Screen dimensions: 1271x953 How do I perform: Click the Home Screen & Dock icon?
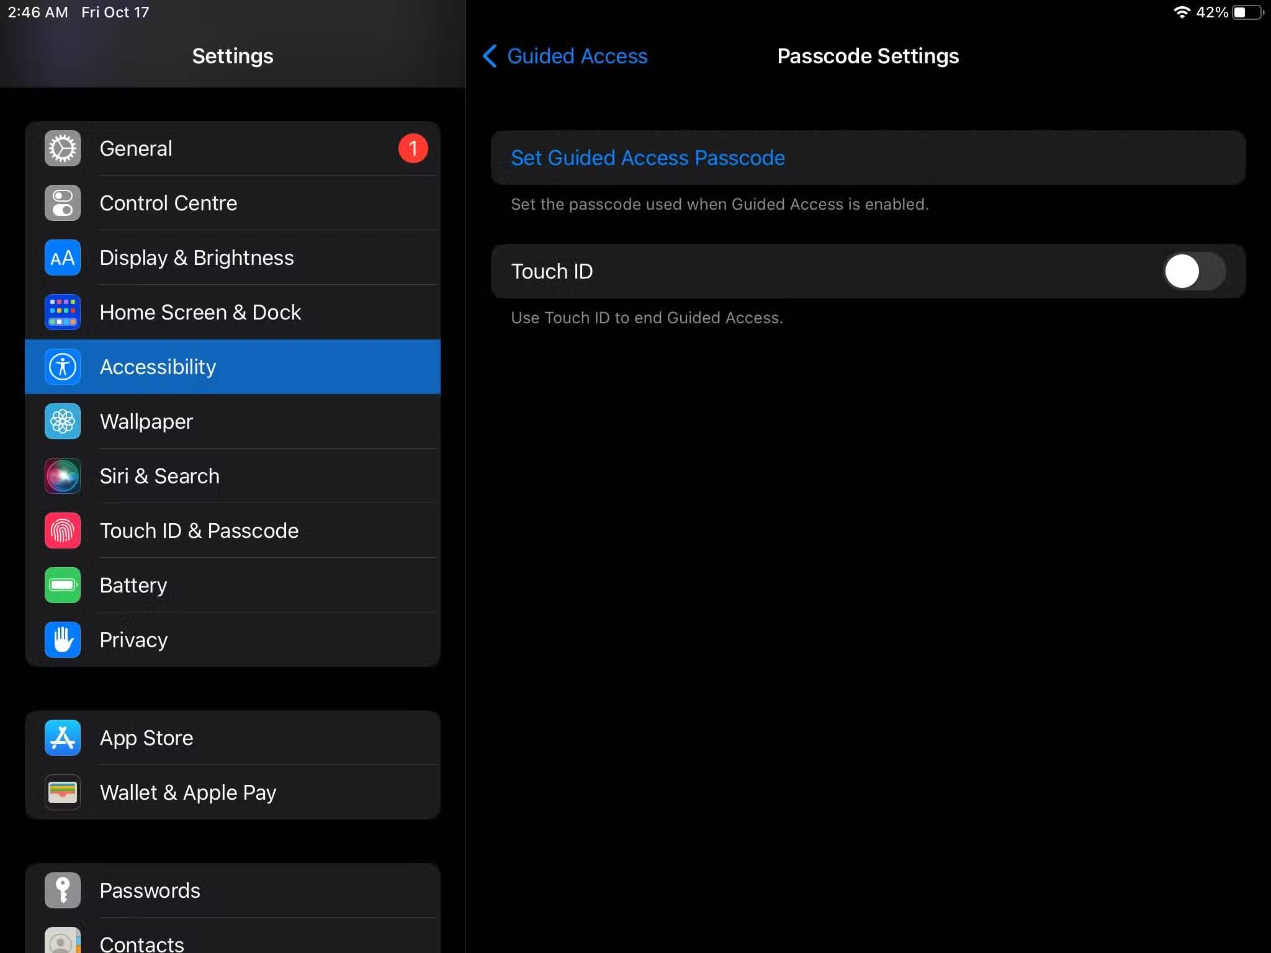point(62,312)
